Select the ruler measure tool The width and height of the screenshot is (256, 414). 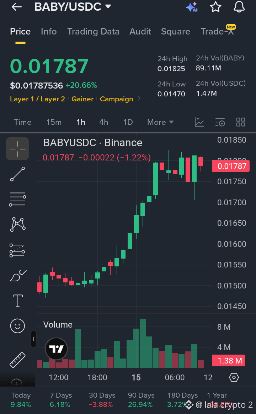[17, 360]
